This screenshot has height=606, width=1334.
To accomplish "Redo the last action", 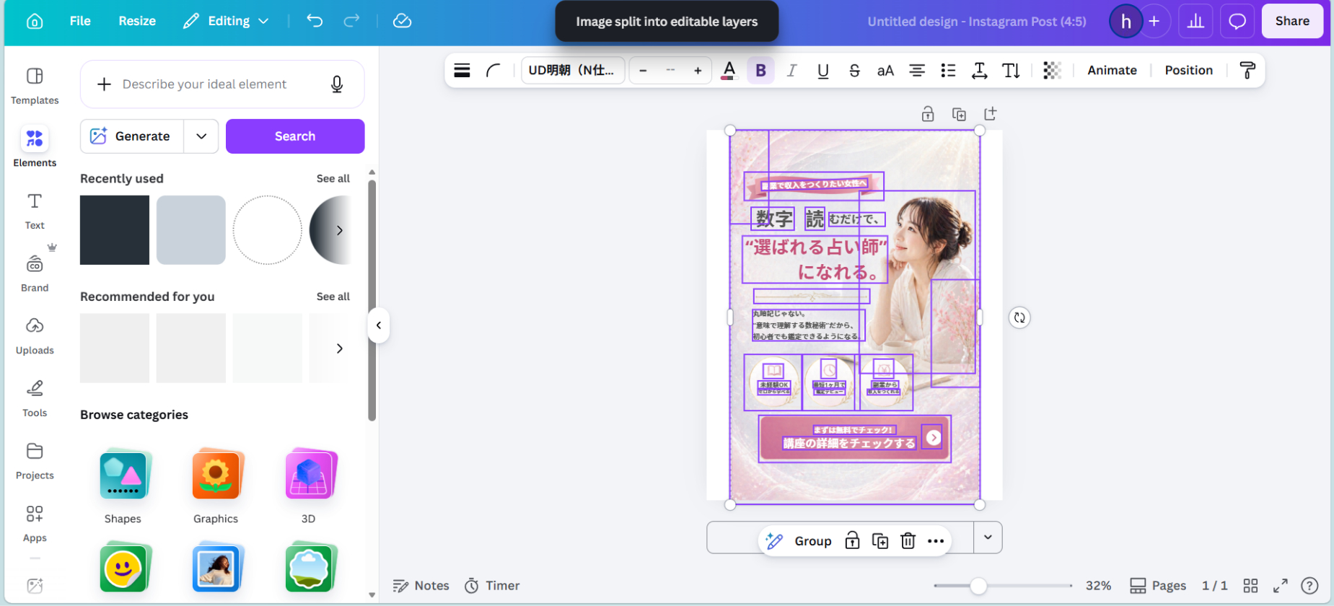I will click(x=351, y=21).
